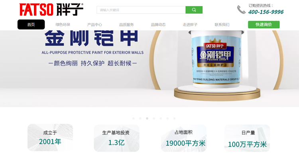Select the first carousel dot
The height and width of the screenshot is (162, 299).
[x=134, y=118]
